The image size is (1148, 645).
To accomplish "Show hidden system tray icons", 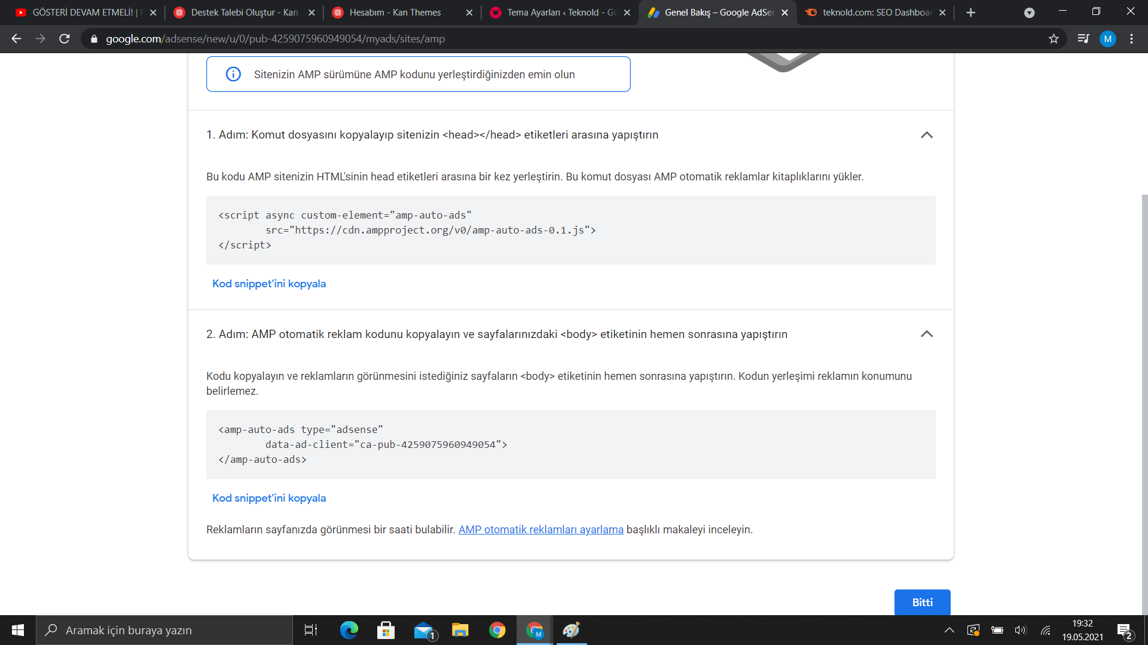I will click(x=949, y=630).
